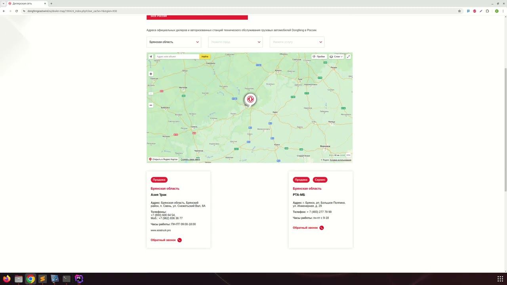Screen dimensions: 507x285
Task: Open the Chrome three-dot menu
Action: click(x=503, y=11)
